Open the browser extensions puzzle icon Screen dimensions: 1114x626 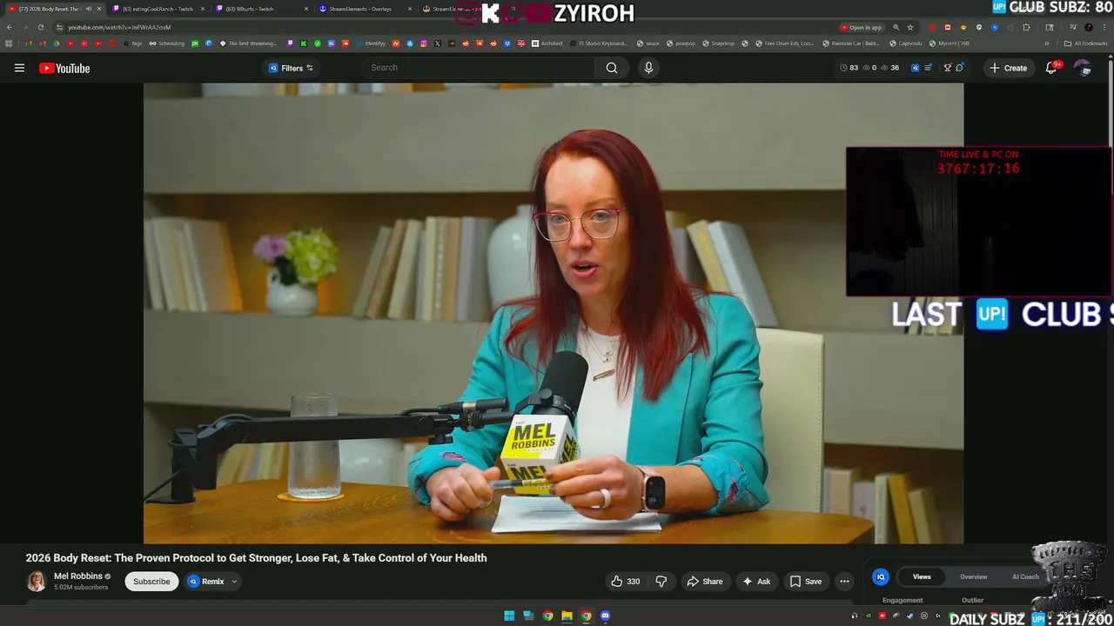click(x=1026, y=27)
